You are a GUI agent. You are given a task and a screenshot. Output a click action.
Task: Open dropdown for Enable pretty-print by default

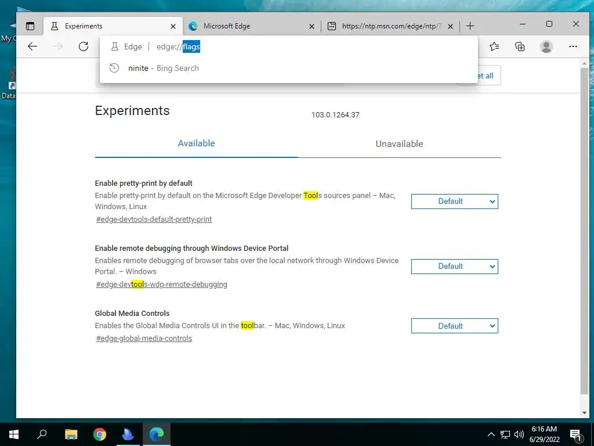click(455, 202)
